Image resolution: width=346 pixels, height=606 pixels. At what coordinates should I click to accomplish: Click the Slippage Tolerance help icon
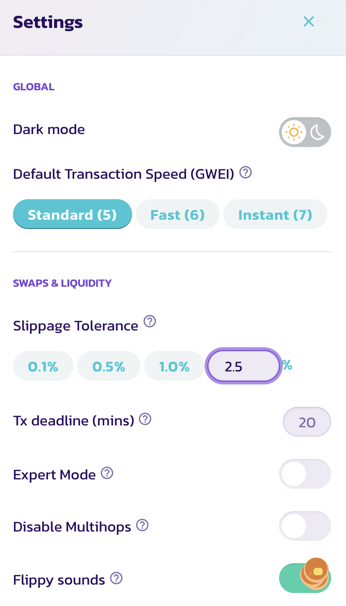pyautogui.click(x=149, y=322)
